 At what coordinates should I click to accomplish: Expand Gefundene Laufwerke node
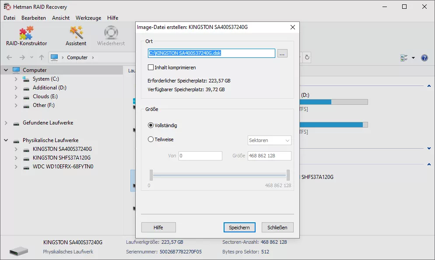(6, 123)
